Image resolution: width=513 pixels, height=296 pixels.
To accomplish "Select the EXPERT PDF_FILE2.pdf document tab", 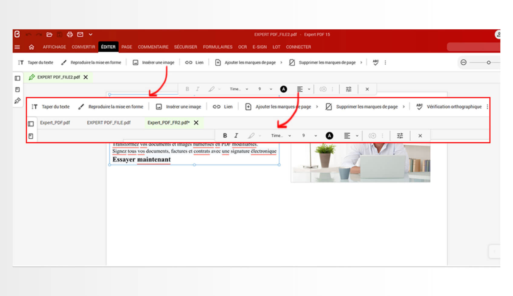I will coord(58,77).
